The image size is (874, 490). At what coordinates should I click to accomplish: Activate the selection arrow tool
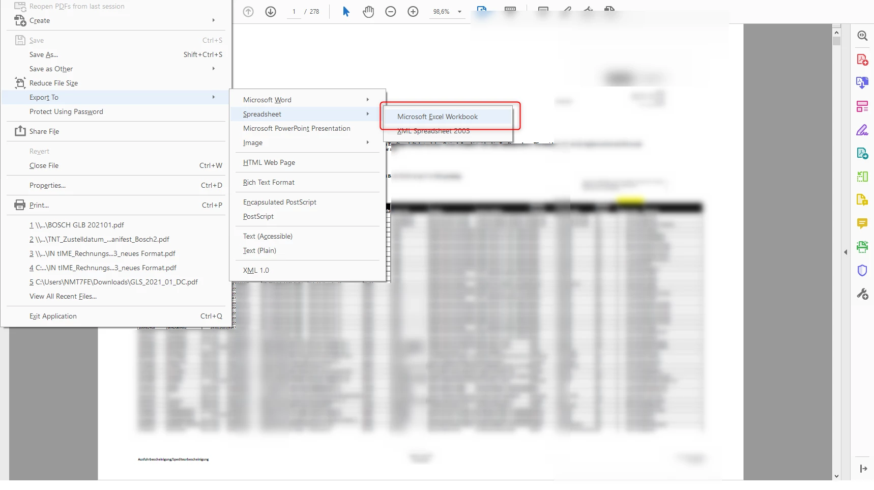[x=346, y=11]
